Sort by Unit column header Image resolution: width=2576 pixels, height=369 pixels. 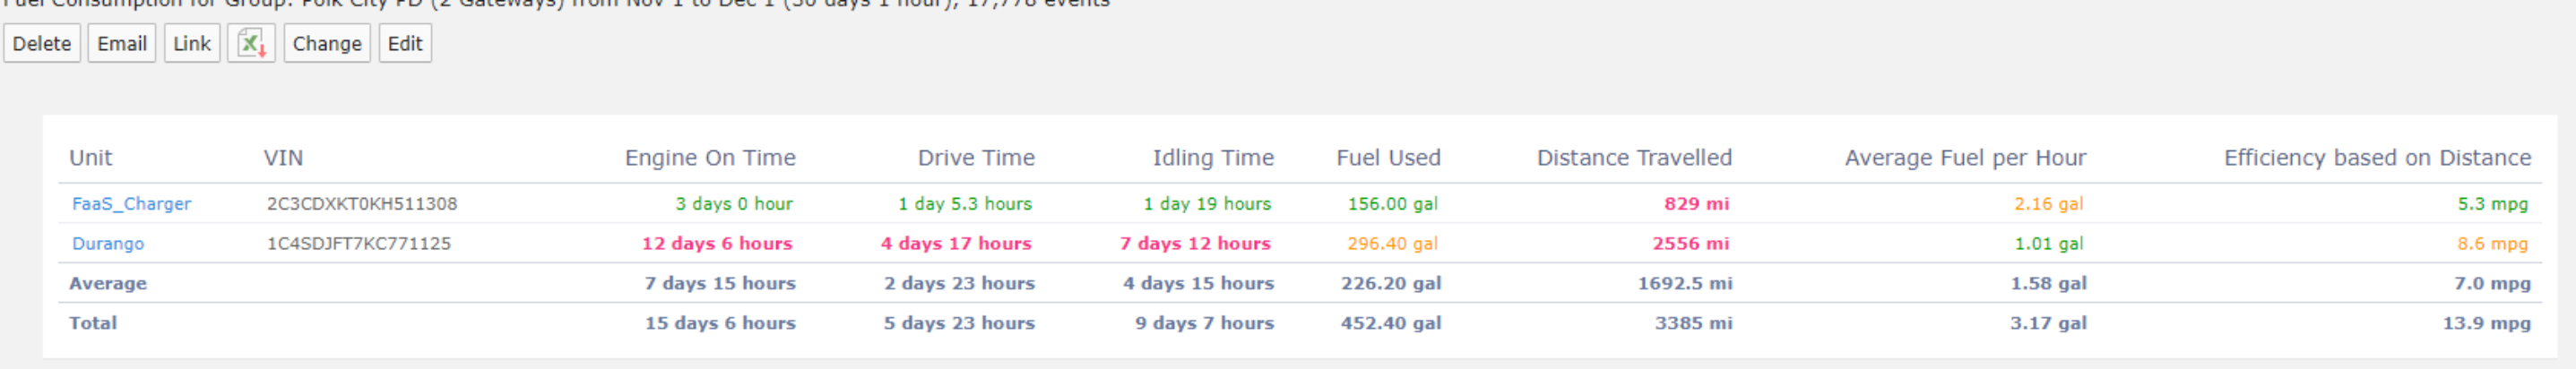click(91, 158)
